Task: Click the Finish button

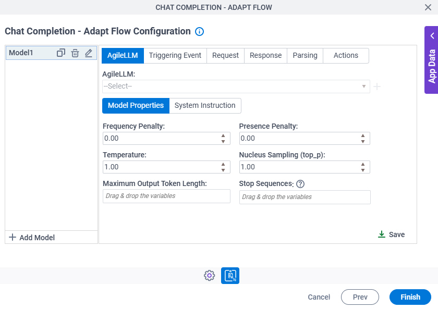Action: click(410, 297)
